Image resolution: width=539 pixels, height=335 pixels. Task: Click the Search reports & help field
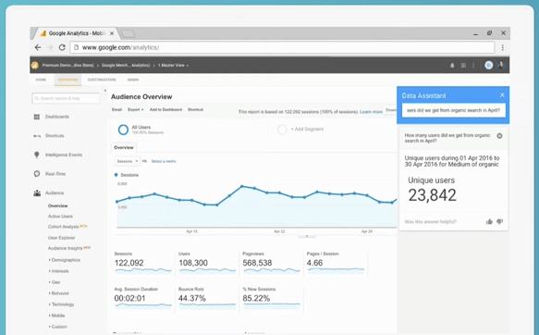[66, 98]
